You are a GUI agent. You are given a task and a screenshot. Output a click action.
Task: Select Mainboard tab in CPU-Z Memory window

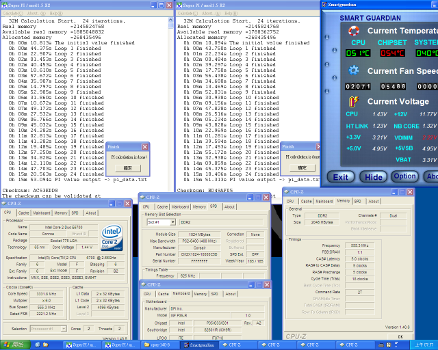coord(324,201)
